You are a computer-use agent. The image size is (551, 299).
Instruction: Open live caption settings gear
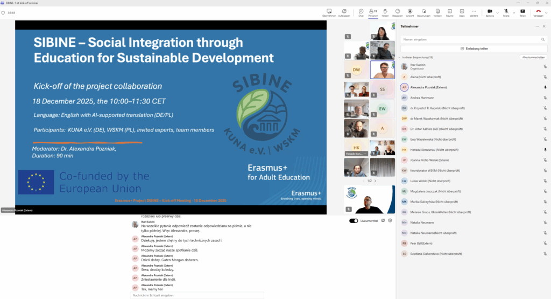pos(390,220)
